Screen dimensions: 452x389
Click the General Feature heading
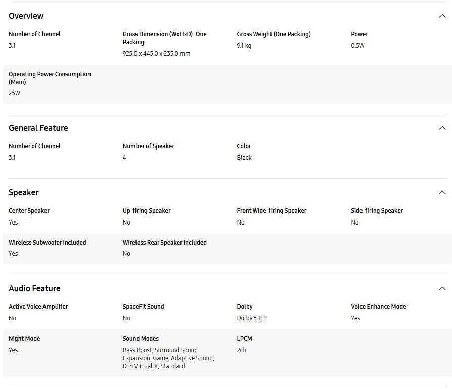[38, 128]
